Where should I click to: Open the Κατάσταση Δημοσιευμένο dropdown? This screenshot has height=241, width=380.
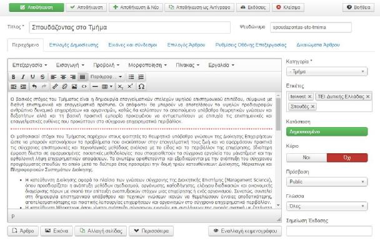point(327,132)
